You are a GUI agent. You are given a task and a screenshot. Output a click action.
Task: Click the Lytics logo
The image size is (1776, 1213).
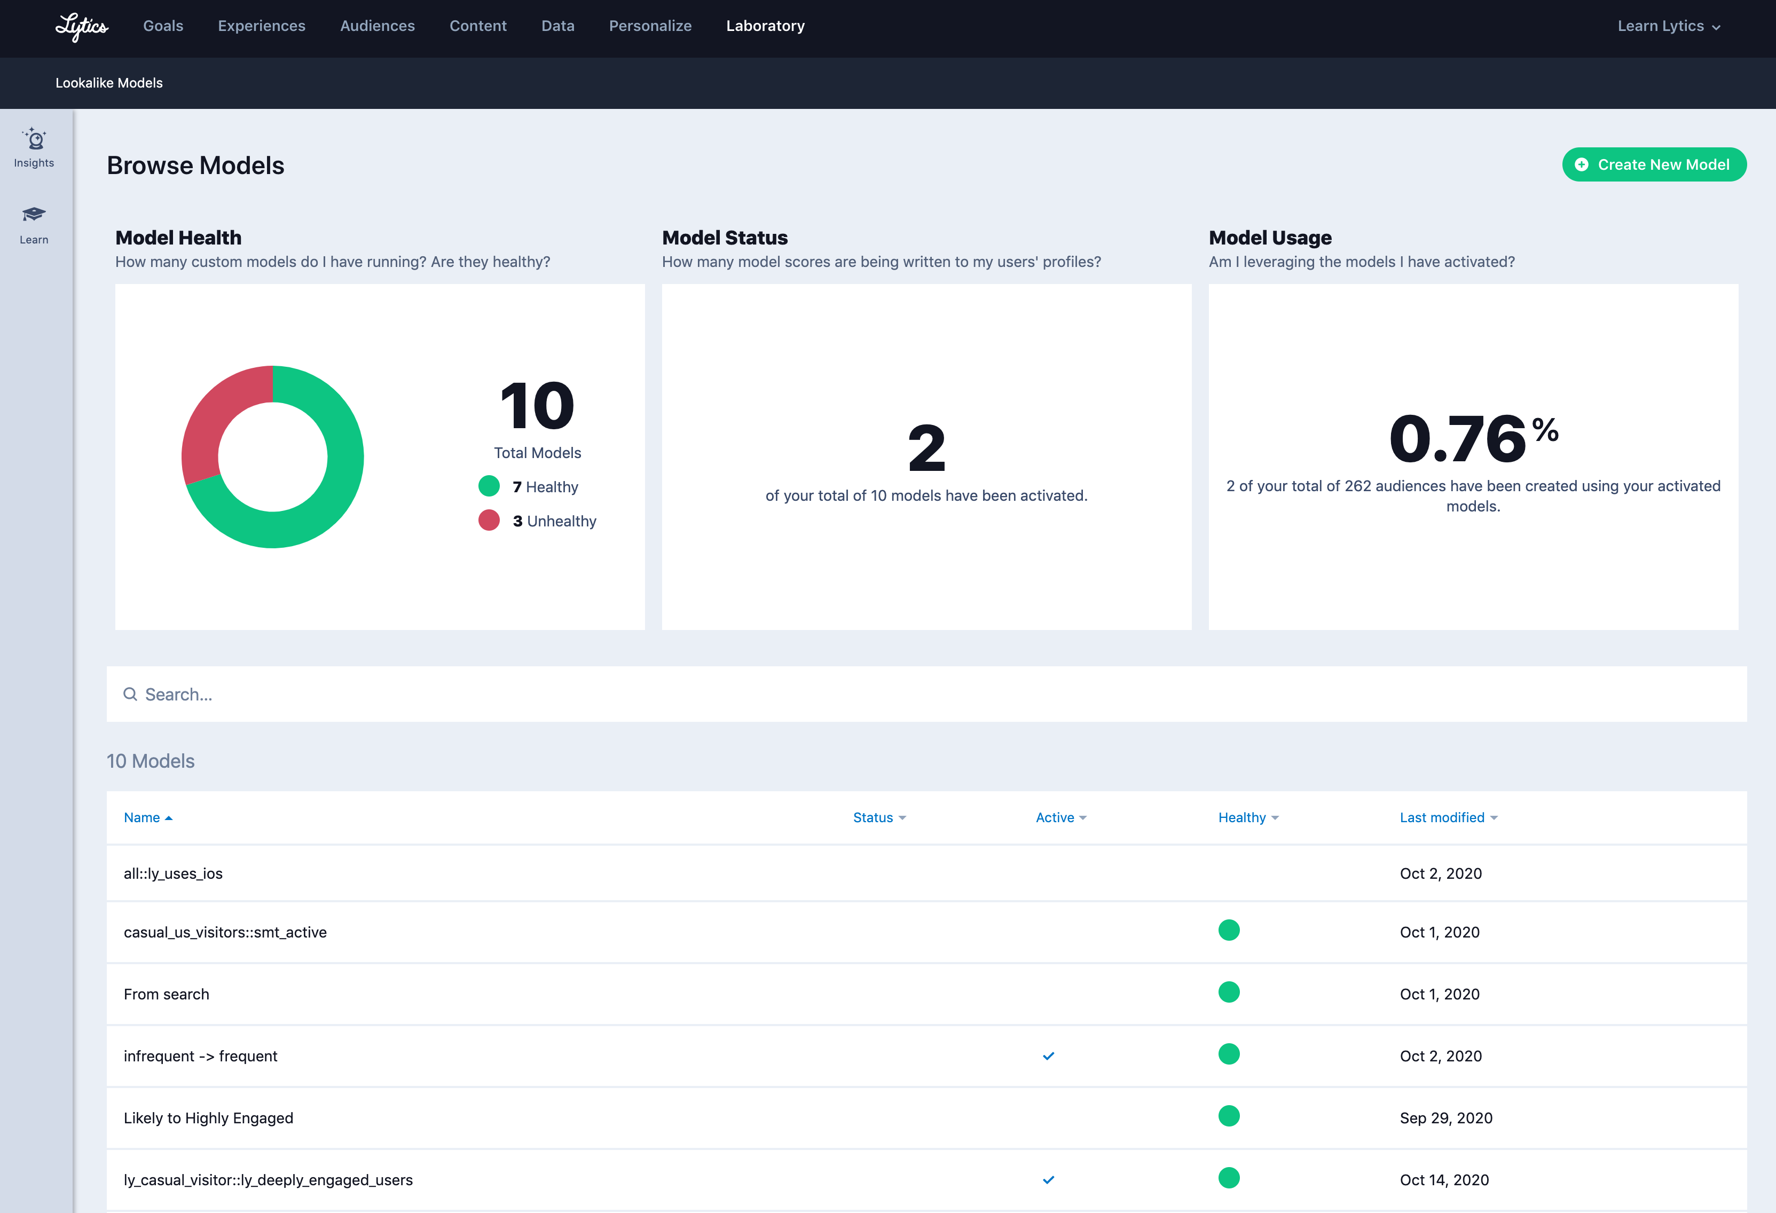pos(82,27)
